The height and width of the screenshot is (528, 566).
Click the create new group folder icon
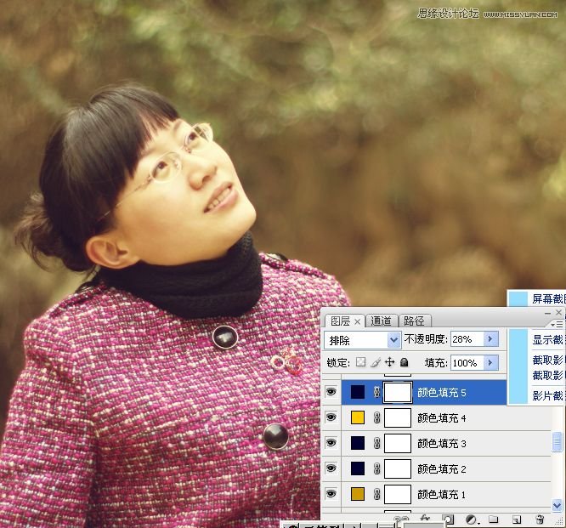[493, 519]
